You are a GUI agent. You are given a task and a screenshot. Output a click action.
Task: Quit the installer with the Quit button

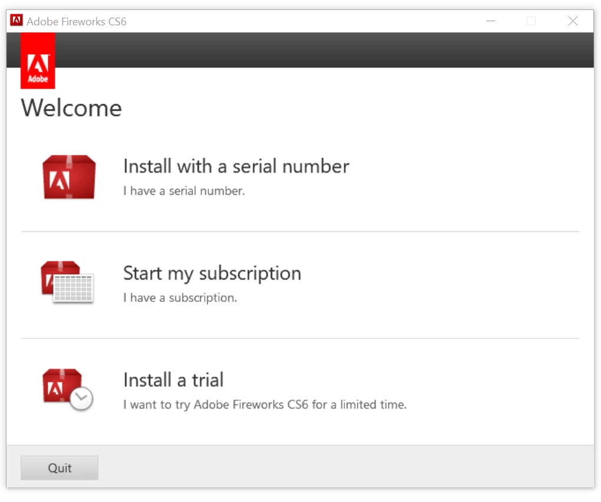(x=59, y=468)
